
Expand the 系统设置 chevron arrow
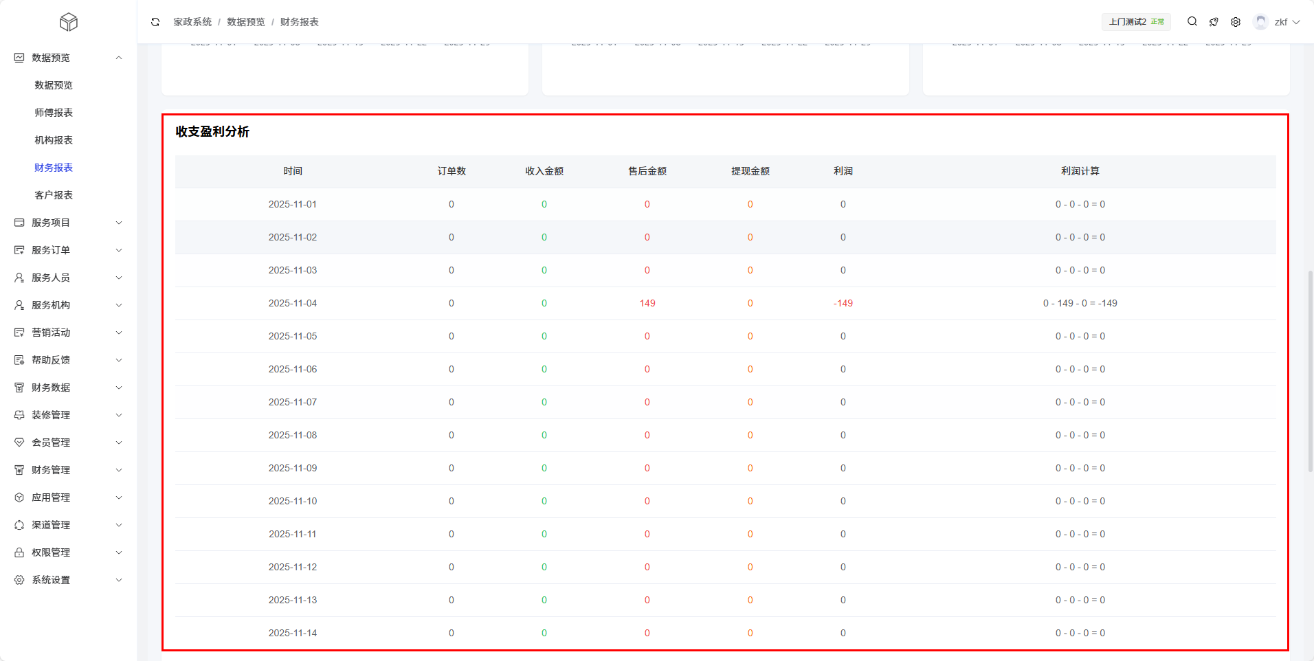pos(119,580)
